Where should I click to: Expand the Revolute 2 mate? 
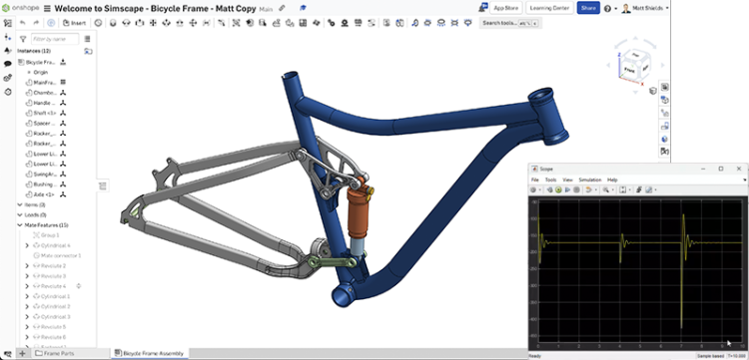27,266
